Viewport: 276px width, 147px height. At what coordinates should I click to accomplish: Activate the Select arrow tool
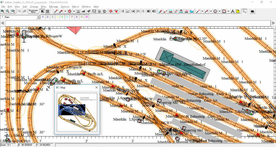(116, 11)
